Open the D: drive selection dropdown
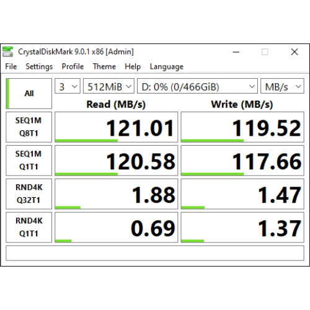 pyautogui.click(x=197, y=86)
